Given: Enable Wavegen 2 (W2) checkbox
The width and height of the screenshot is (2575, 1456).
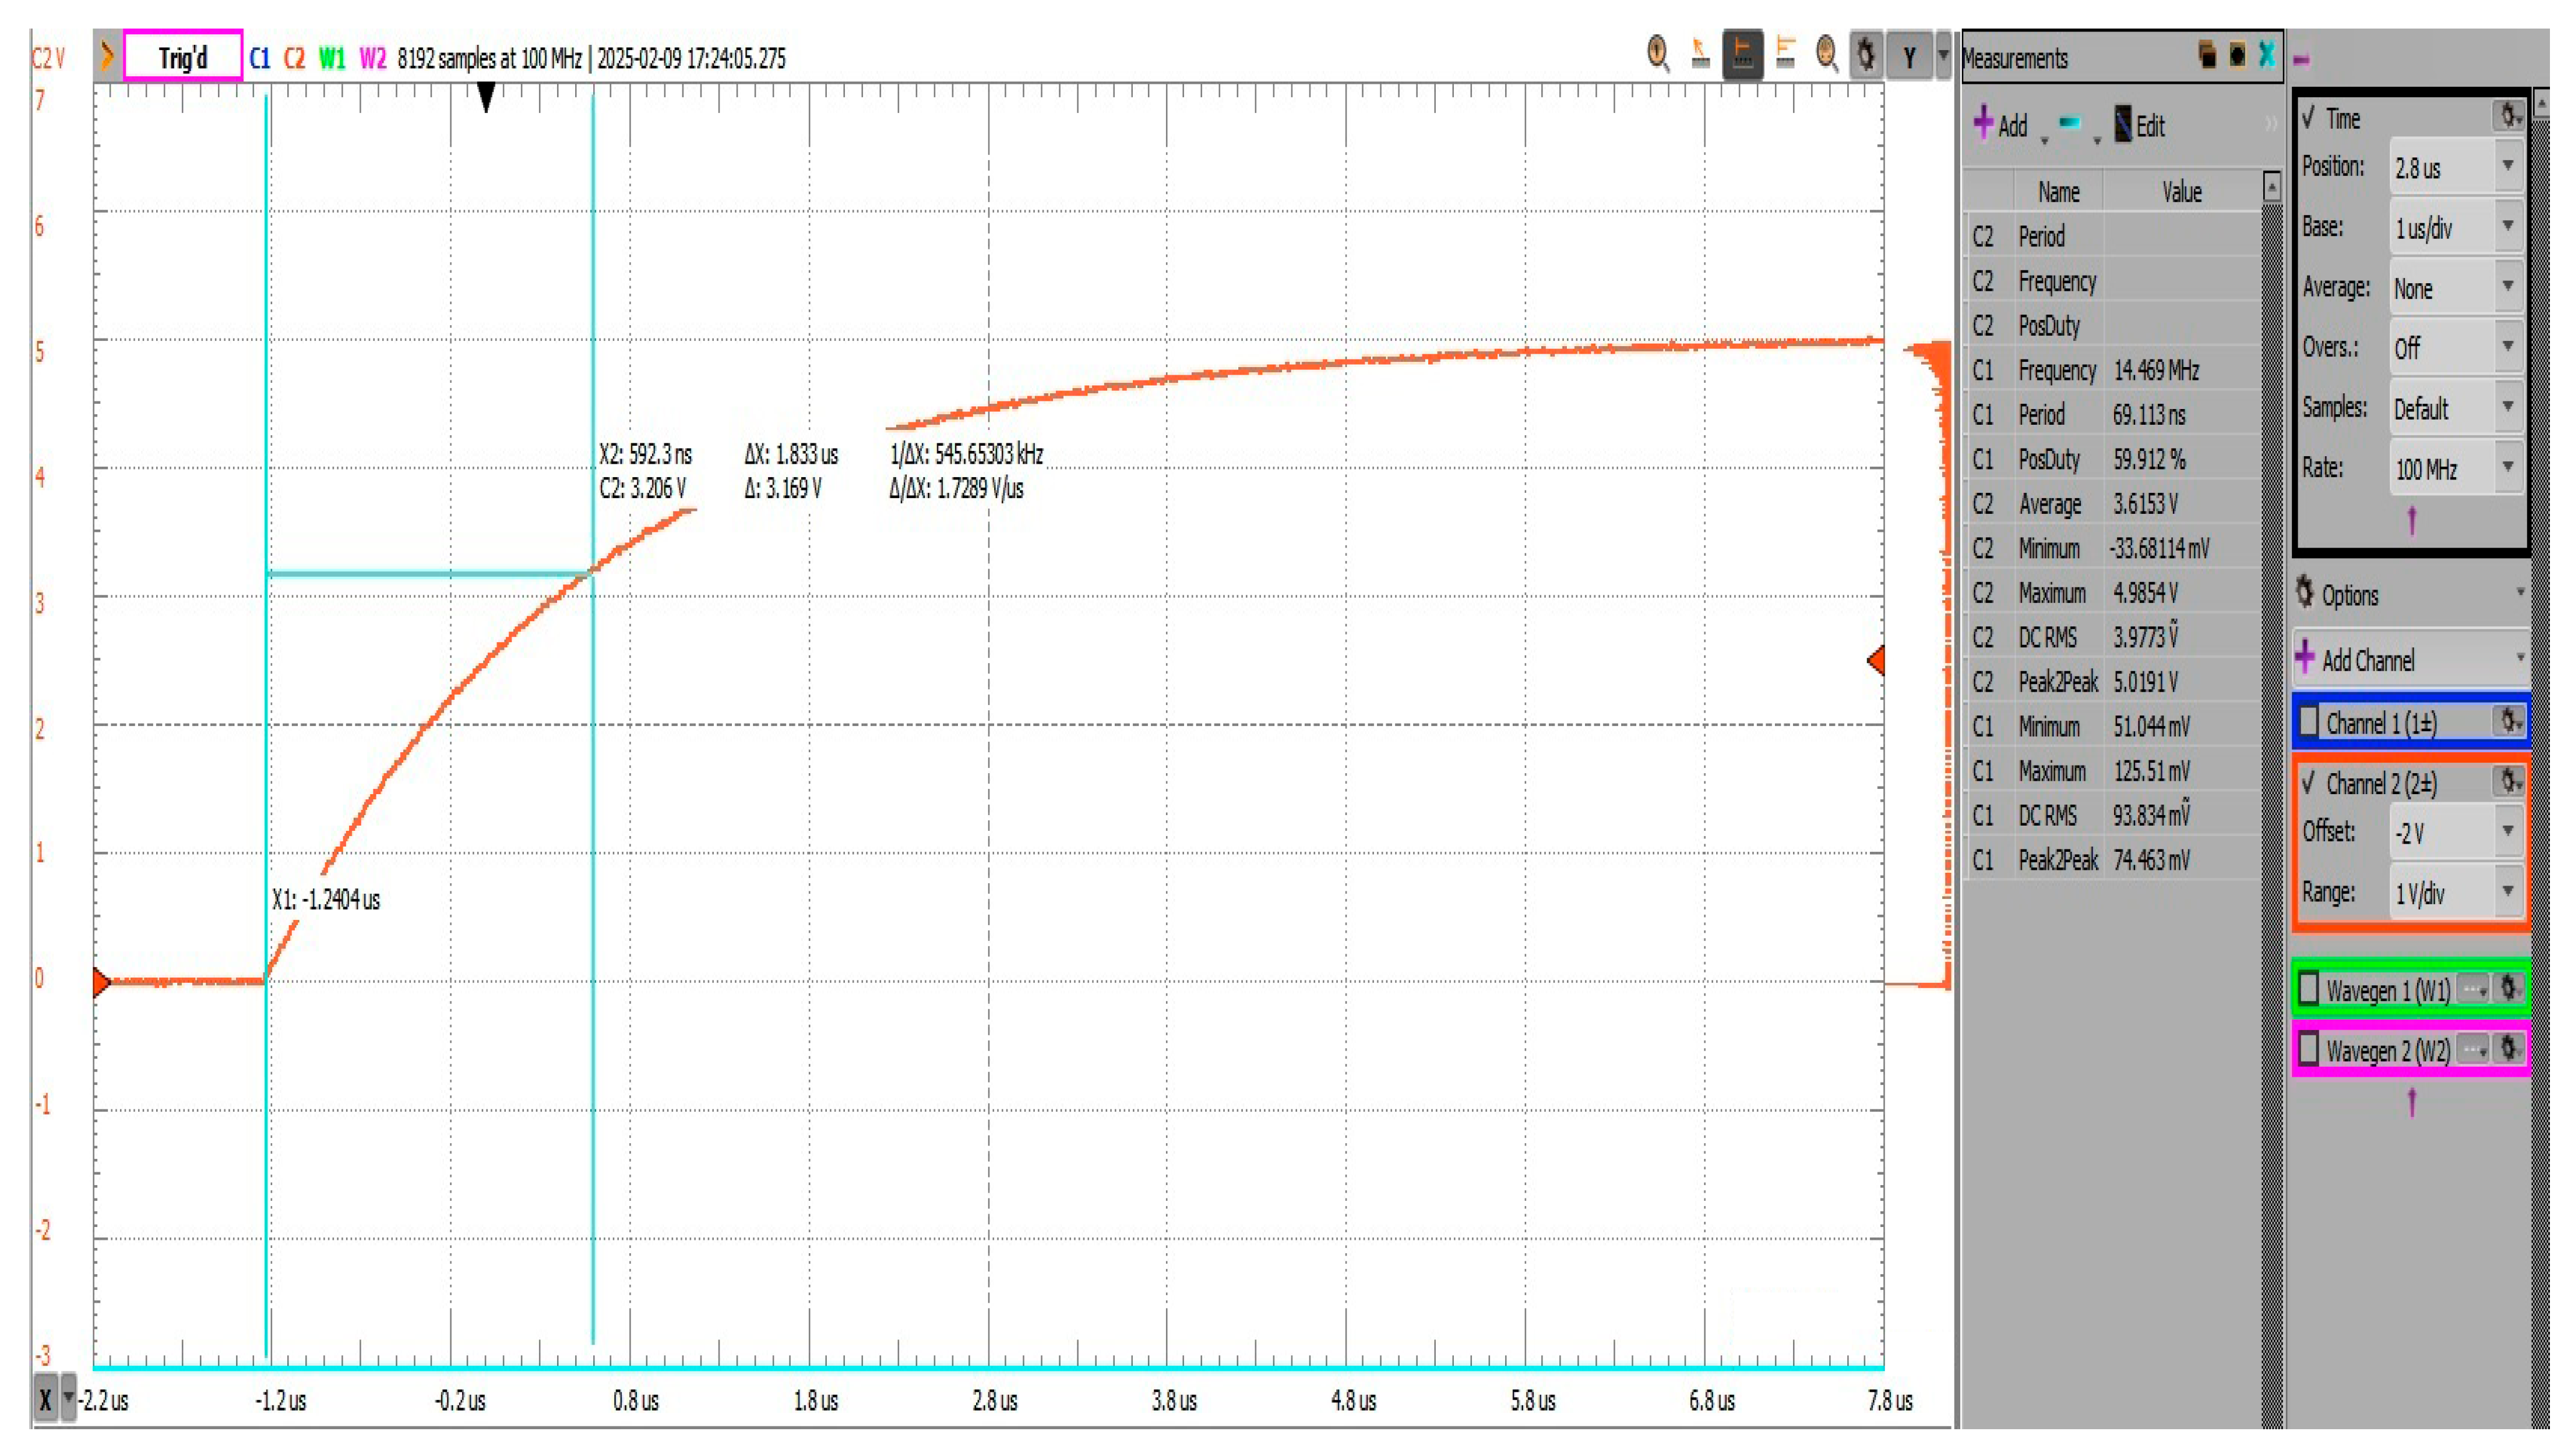Looking at the screenshot, I should point(2309,1049).
